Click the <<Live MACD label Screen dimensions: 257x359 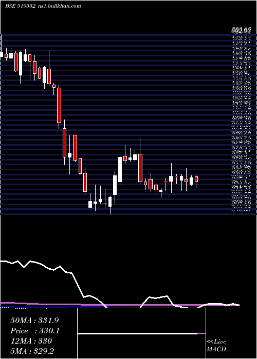point(216,346)
